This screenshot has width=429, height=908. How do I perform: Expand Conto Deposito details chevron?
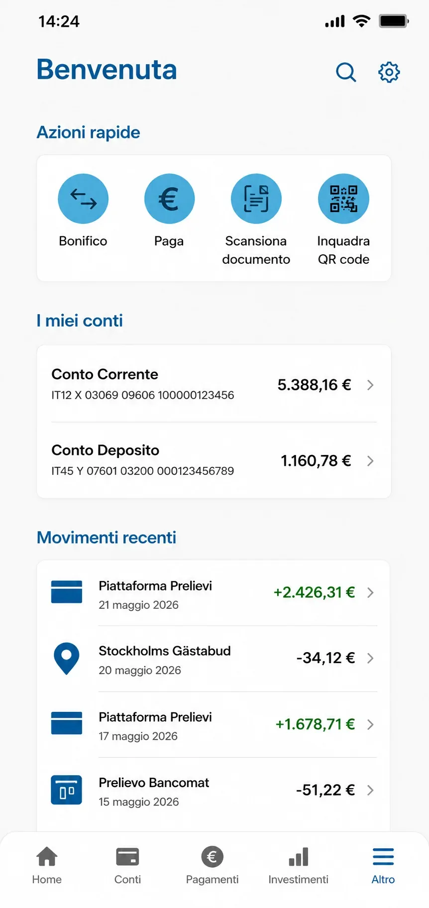[370, 461]
